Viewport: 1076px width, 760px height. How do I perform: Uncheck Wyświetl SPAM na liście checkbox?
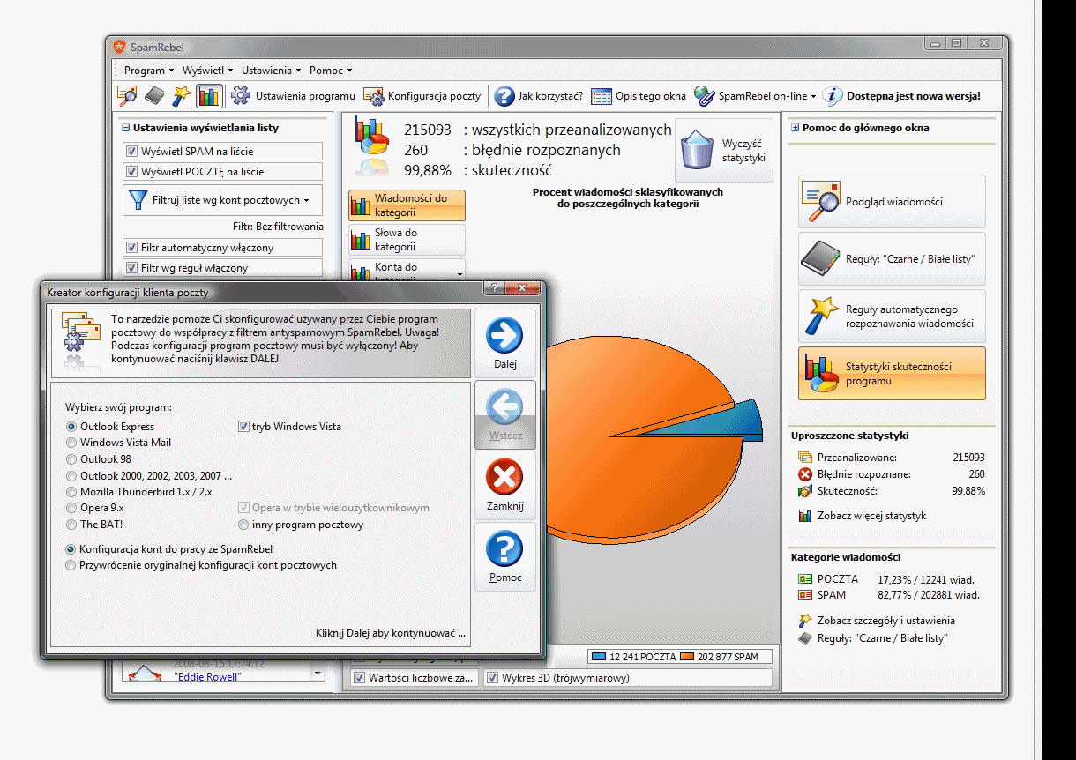point(132,152)
